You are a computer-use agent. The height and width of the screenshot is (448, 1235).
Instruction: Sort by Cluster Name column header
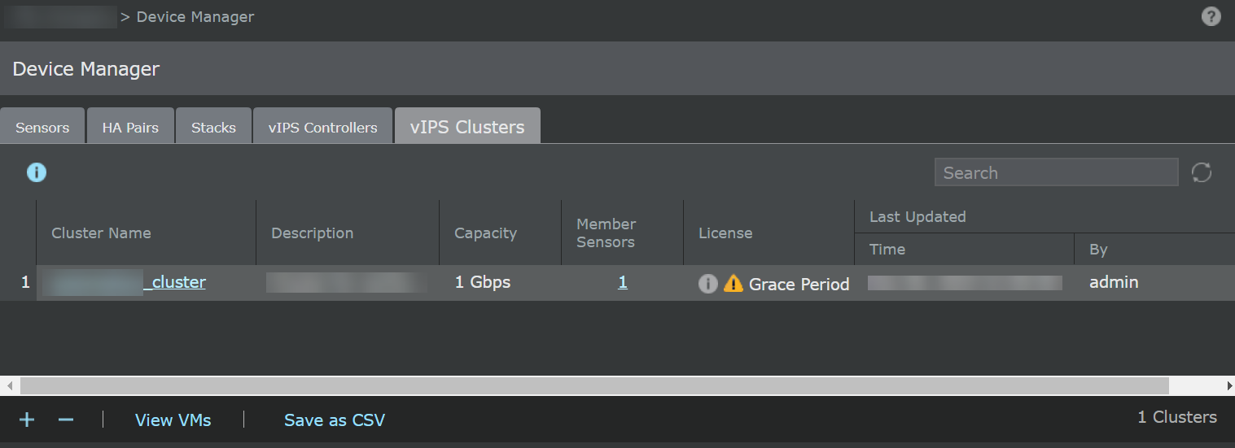coord(146,233)
